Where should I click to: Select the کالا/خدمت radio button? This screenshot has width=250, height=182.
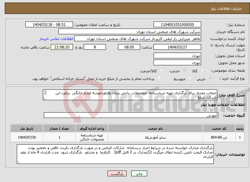pyautogui.click(x=162, y=70)
